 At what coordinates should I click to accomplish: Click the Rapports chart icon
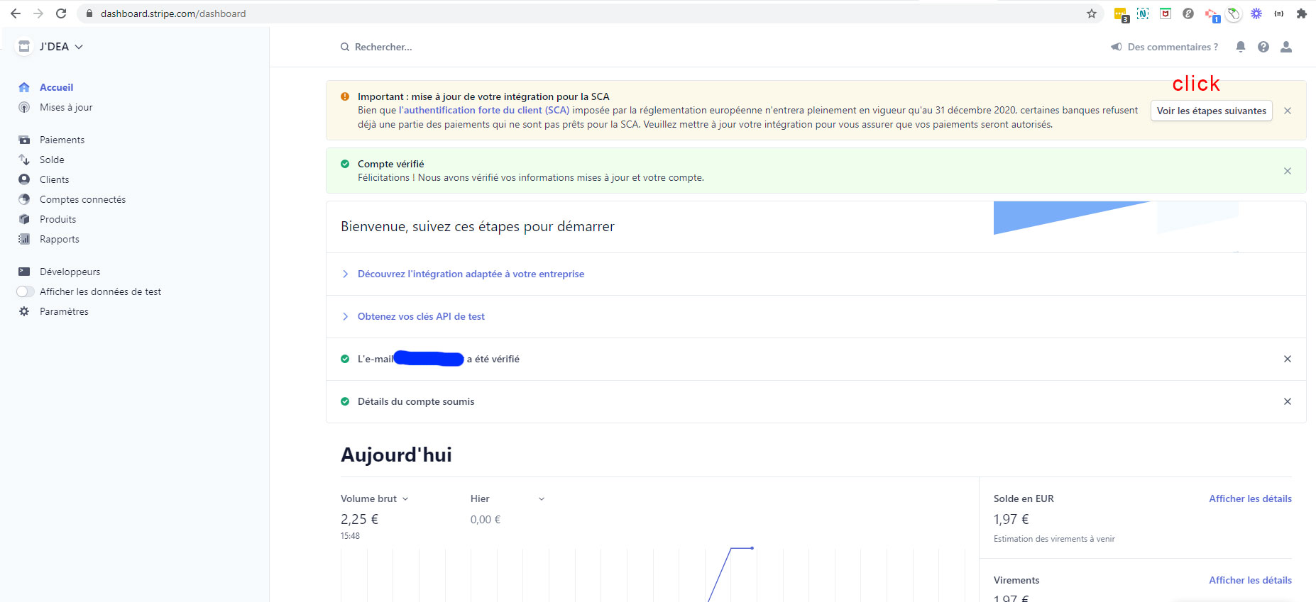click(x=24, y=239)
